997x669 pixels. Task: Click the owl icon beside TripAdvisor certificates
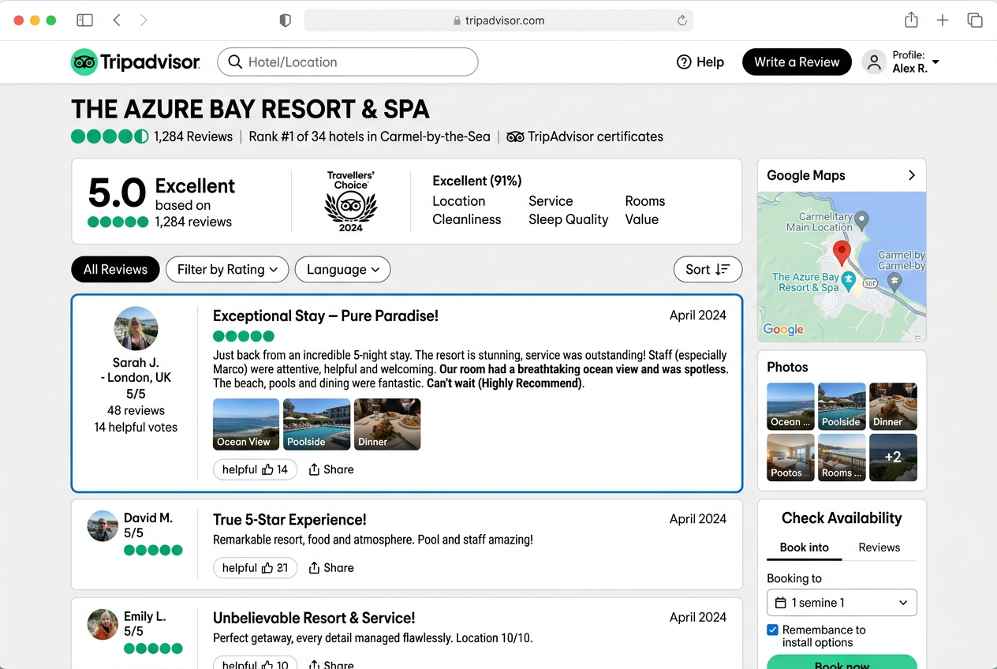tap(515, 136)
